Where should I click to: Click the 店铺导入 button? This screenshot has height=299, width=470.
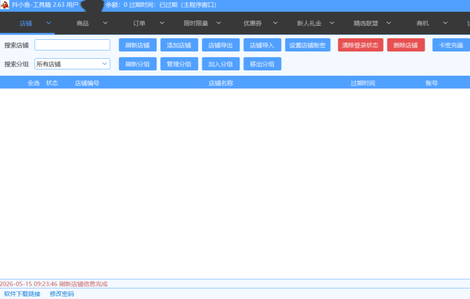pyautogui.click(x=262, y=45)
